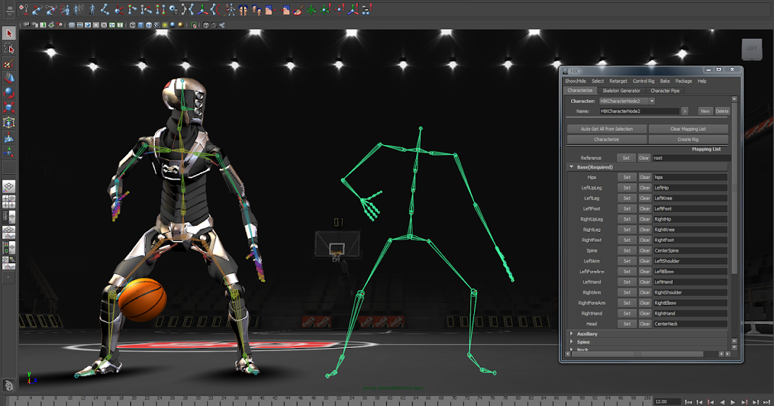Click the Create Rig button
Image resolution: width=774 pixels, height=406 pixels.
click(x=688, y=139)
